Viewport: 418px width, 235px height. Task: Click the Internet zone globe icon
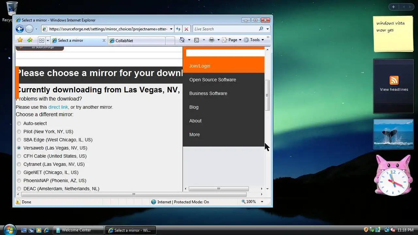(x=154, y=202)
